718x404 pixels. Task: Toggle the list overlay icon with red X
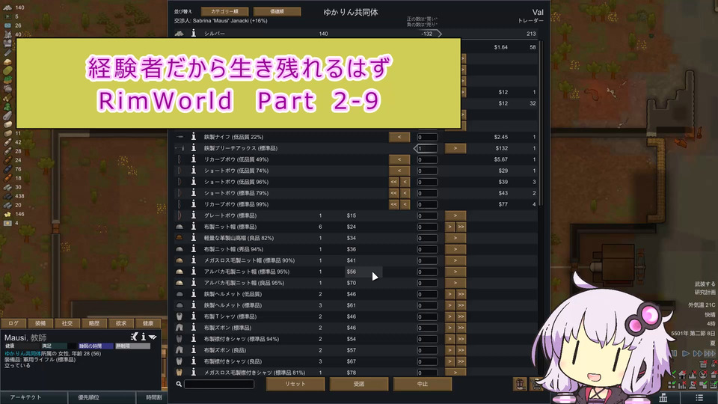(704, 365)
